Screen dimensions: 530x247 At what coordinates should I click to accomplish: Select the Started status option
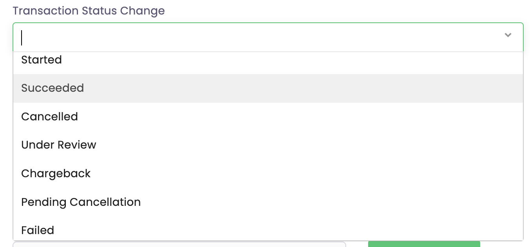[42, 60]
